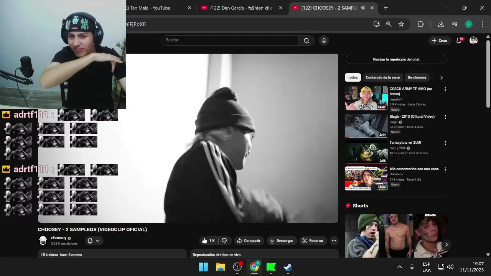Image resolution: width=491 pixels, height=276 pixels.
Task: Switch to Tan Mala - YouTube tab
Action: coord(150,8)
